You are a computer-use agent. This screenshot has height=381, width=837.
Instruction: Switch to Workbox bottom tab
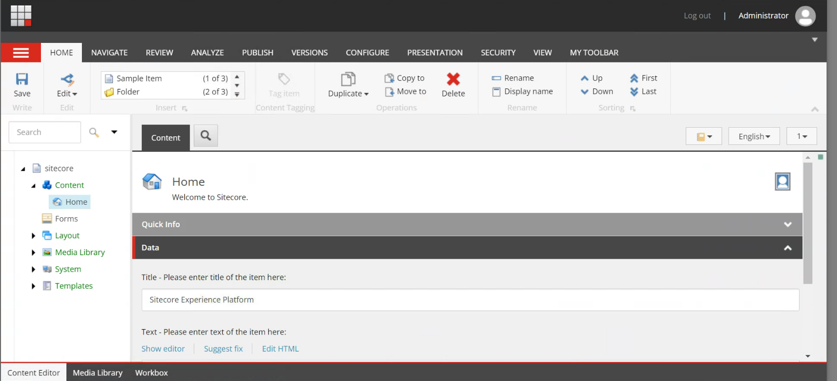click(151, 373)
